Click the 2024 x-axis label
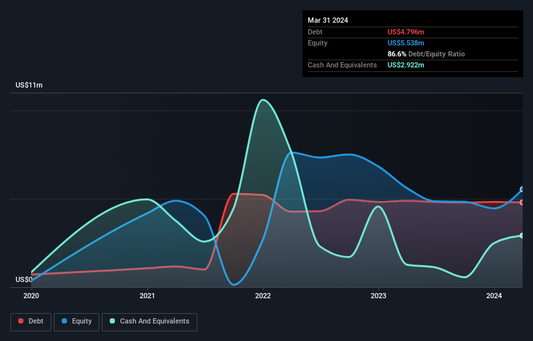533x341 pixels. tap(494, 296)
